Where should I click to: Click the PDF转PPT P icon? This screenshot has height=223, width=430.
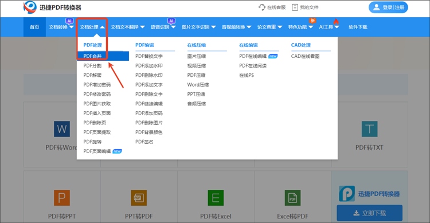pyautogui.click(x=62, y=198)
